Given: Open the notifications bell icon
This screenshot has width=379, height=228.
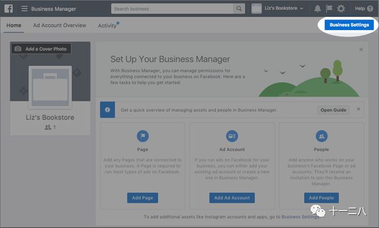Looking at the screenshot, I should point(318,9).
